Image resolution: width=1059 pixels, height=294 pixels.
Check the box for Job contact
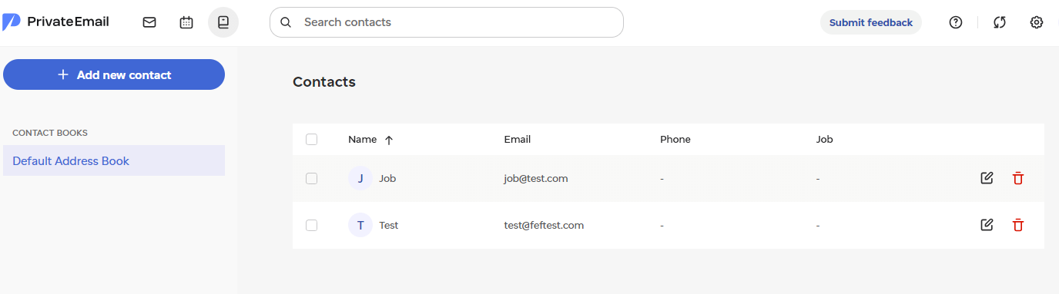point(311,178)
